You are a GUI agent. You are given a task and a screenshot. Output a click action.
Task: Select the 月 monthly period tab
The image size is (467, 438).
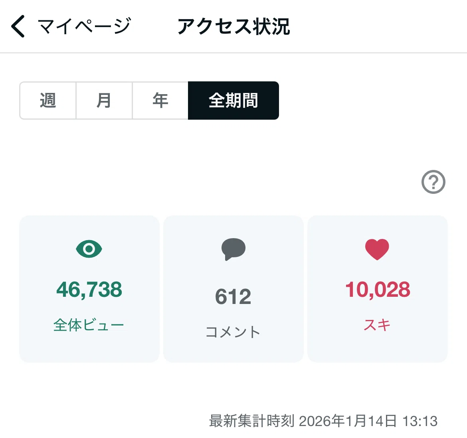104,101
